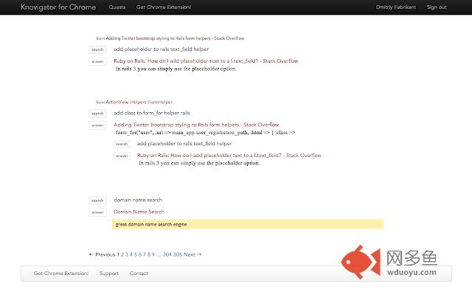Viewport: 472px width, 295px height.
Task: Go to the Previous page in pagination
Action: [x=102, y=254]
